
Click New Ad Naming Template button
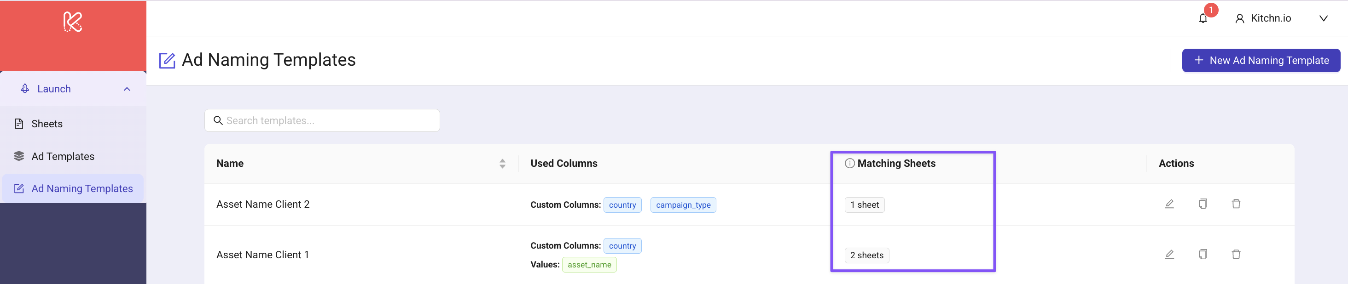coord(1261,61)
